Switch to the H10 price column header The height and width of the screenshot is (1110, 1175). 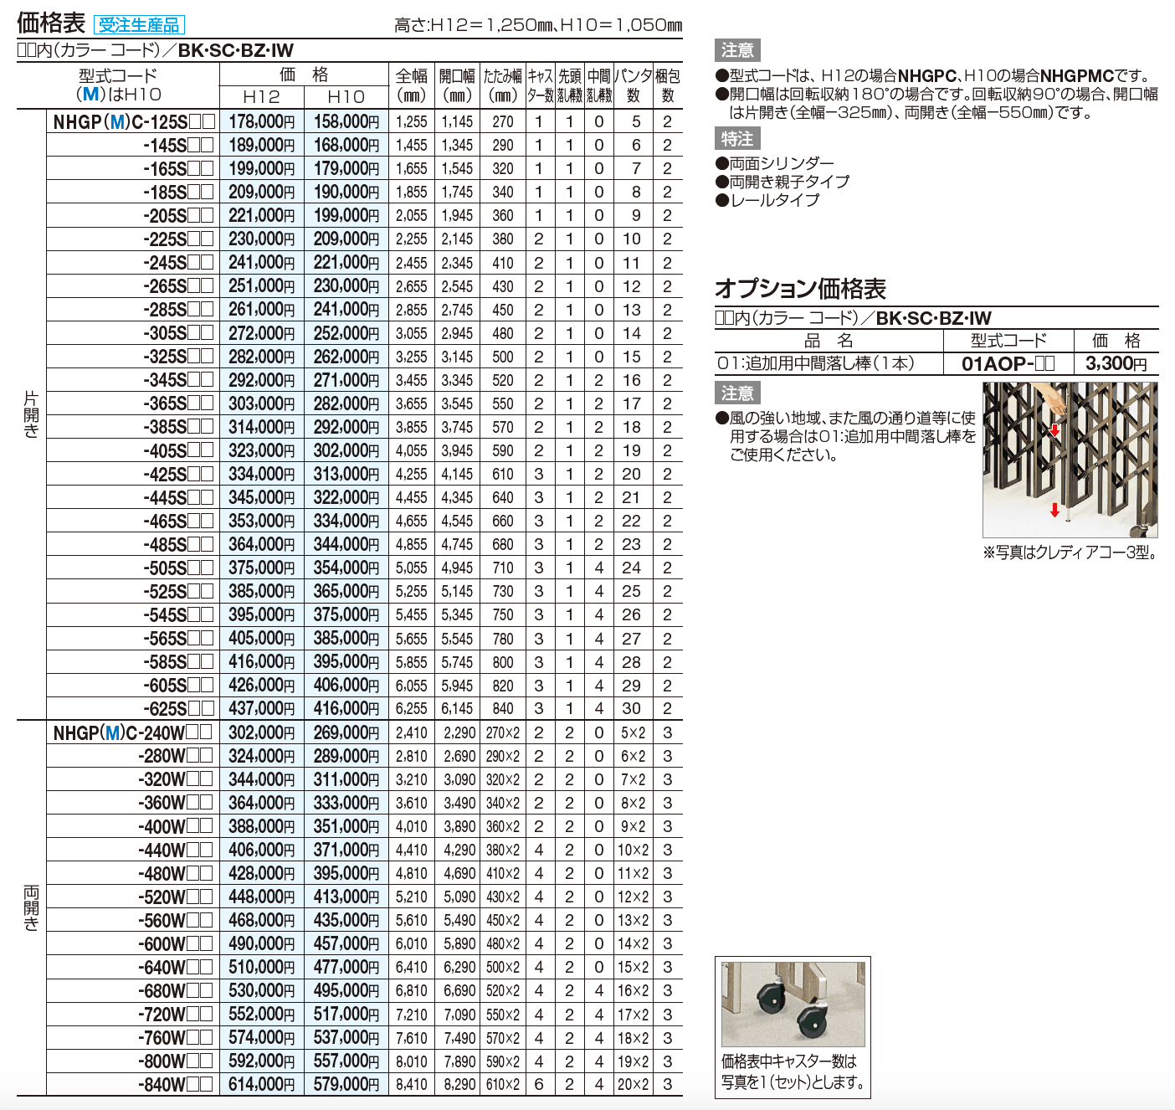pyautogui.click(x=346, y=95)
